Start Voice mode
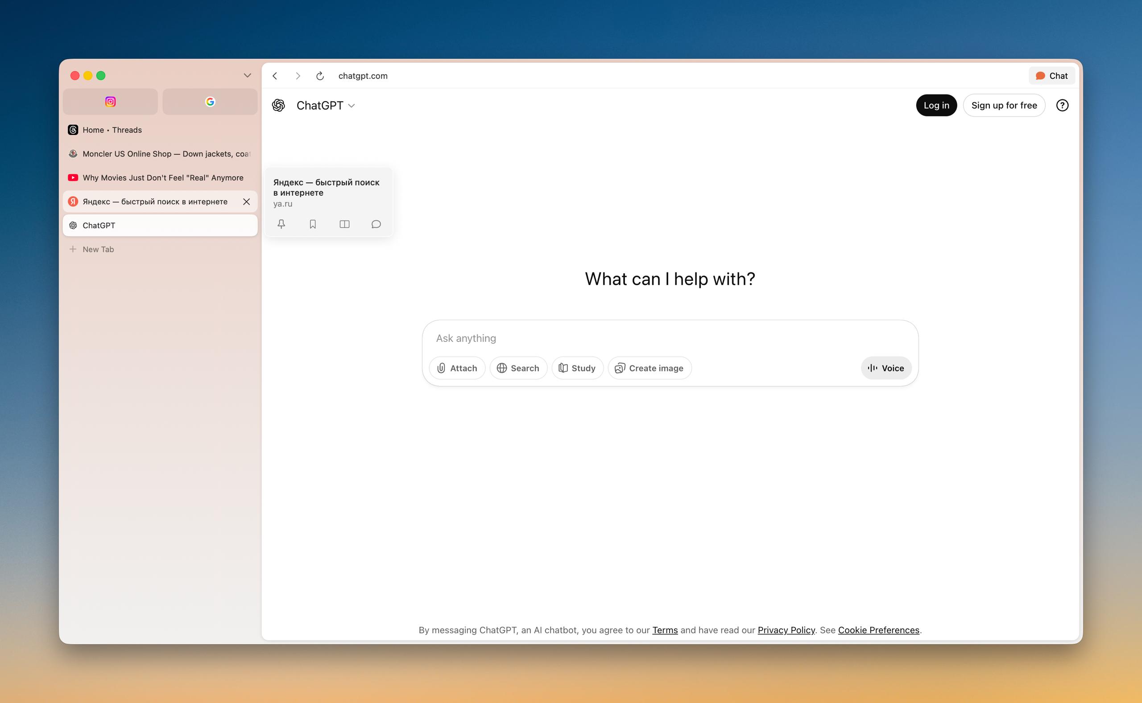The height and width of the screenshot is (703, 1142). click(885, 368)
